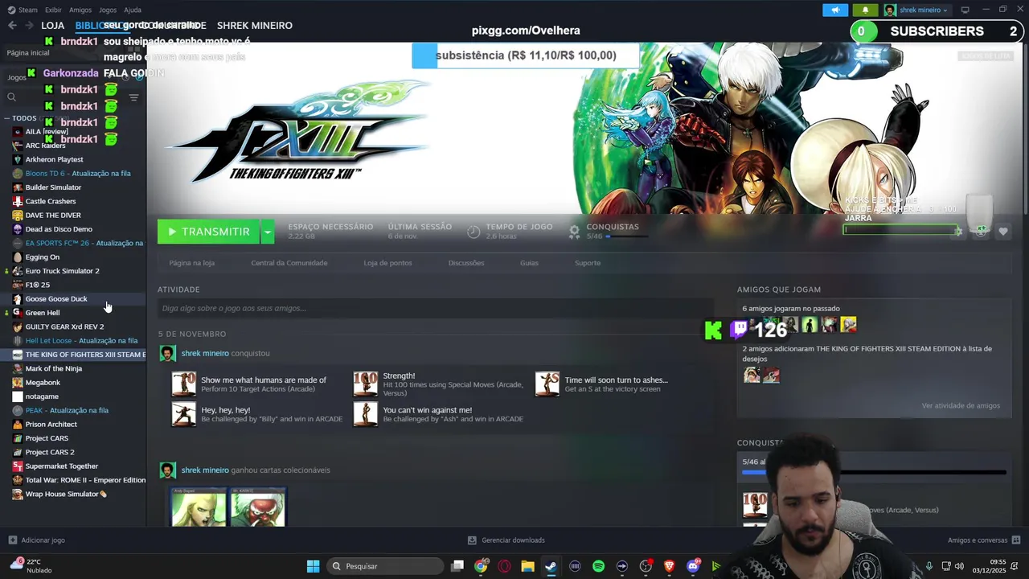Go to the SHREK MINEIRO profile tab
The width and height of the screenshot is (1029, 579).
[x=254, y=26]
